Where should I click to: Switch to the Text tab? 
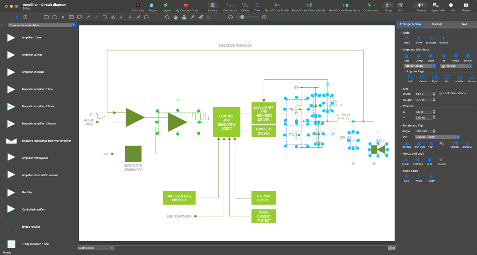pos(464,24)
